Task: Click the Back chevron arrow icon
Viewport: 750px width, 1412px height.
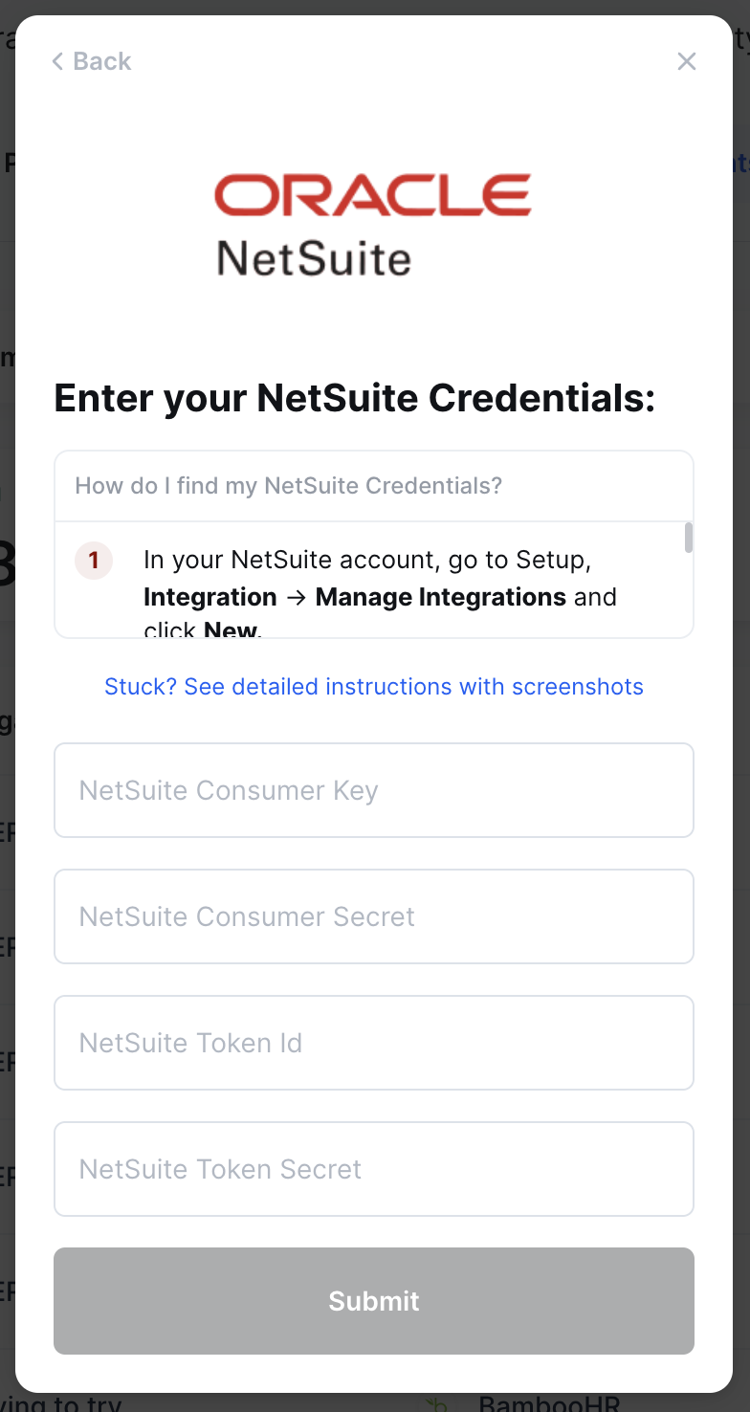Action: [x=57, y=62]
